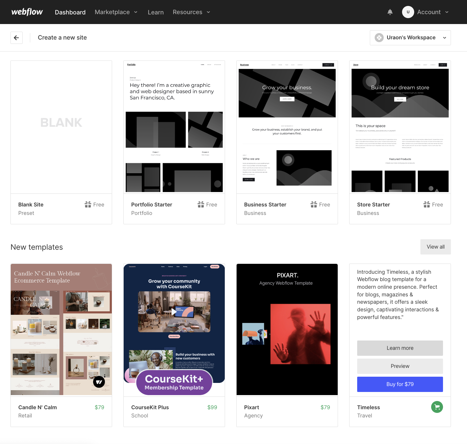The height and width of the screenshot is (444, 467).
Task: Click the Webflow logo
Action: click(27, 12)
